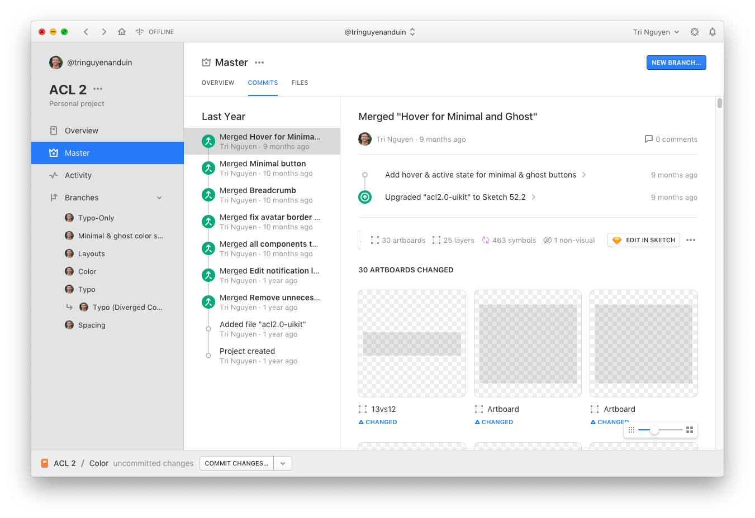Open Activity in the sidebar
755x518 pixels.
pos(107,175)
